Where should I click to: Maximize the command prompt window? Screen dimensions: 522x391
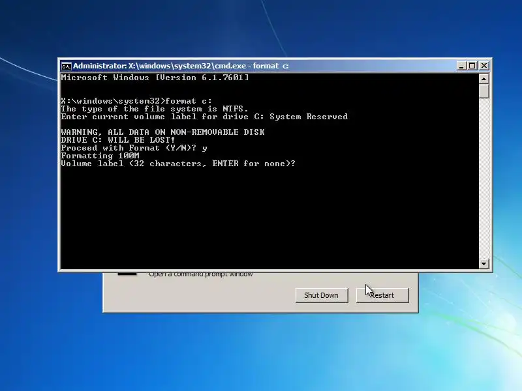tap(472, 66)
